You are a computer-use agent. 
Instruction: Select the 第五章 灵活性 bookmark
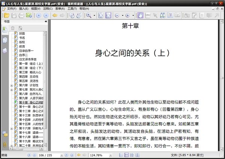29,81
